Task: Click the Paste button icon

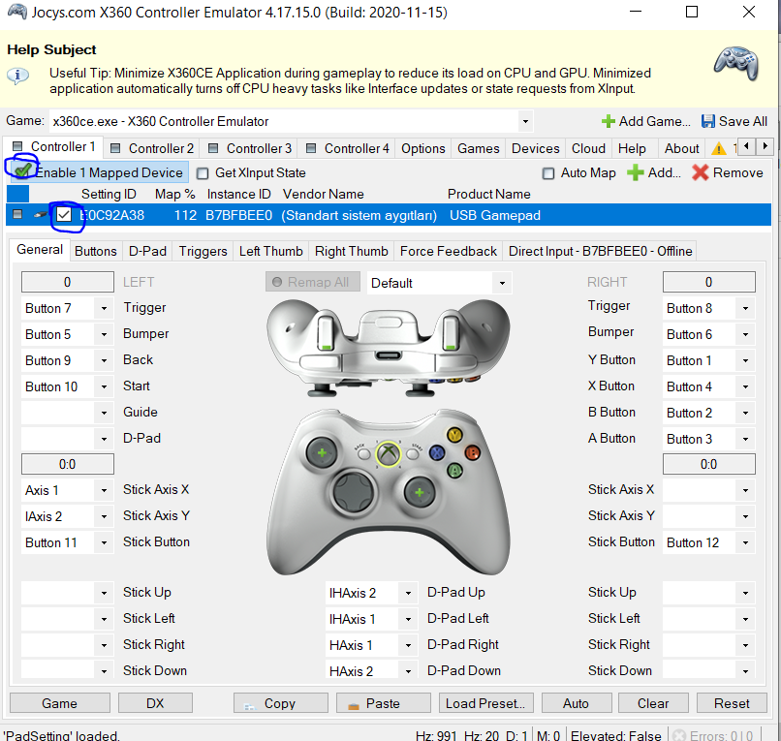Action: coord(353,704)
